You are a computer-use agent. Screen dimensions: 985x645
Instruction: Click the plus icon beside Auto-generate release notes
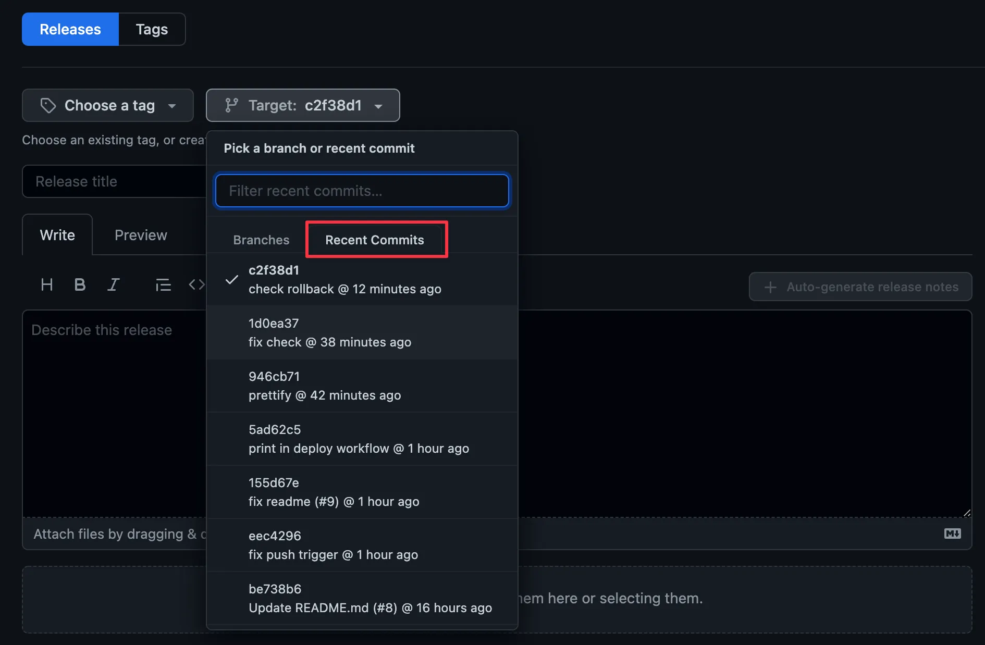pyautogui.click(x=770, y=287)
